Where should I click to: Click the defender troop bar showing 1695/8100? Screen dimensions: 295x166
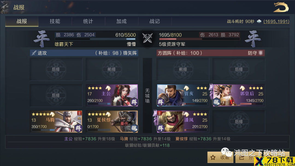click(199, 39)
